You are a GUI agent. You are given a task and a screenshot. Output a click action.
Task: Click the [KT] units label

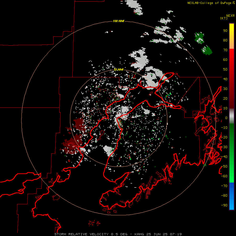click(224, 18)
